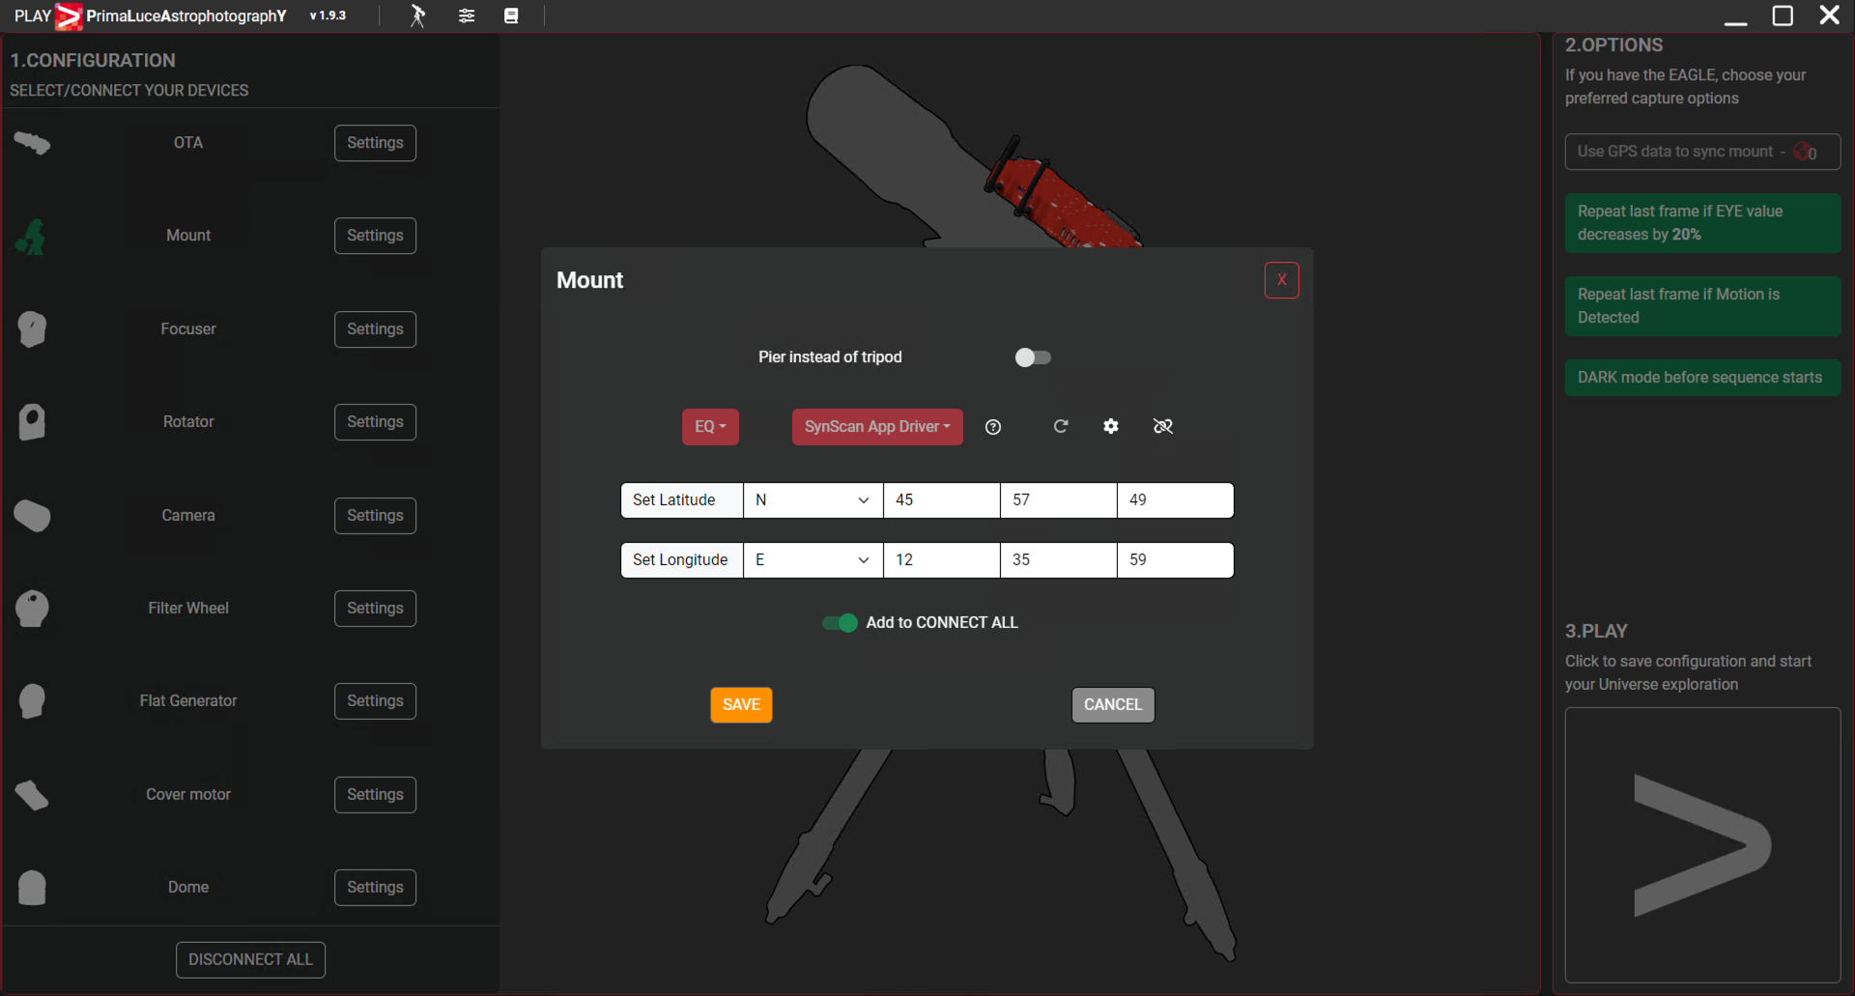The width and height of the screenshot is (1855, 996).
Task: Open the mount driver gear settings
Action: click(x=1111, y=426)
